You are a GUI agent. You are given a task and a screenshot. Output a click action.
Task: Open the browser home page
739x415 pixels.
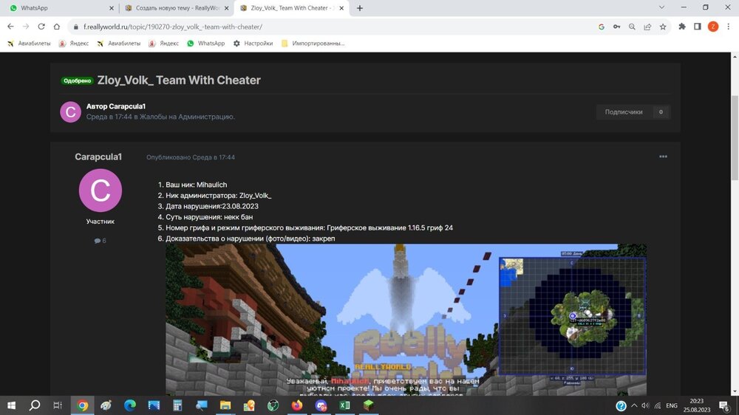point(57,27)
